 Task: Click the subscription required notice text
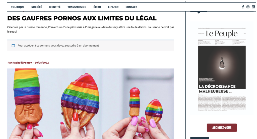58,46
